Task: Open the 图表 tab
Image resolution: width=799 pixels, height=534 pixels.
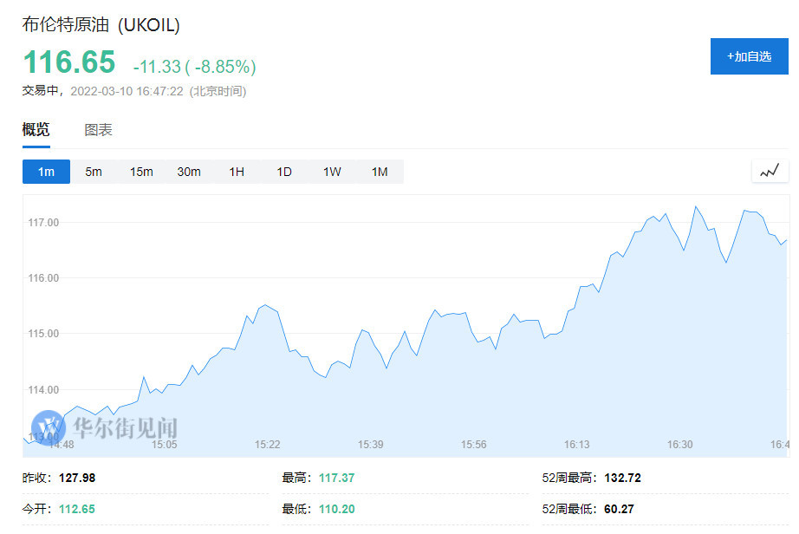Action: tap(98, 130)
